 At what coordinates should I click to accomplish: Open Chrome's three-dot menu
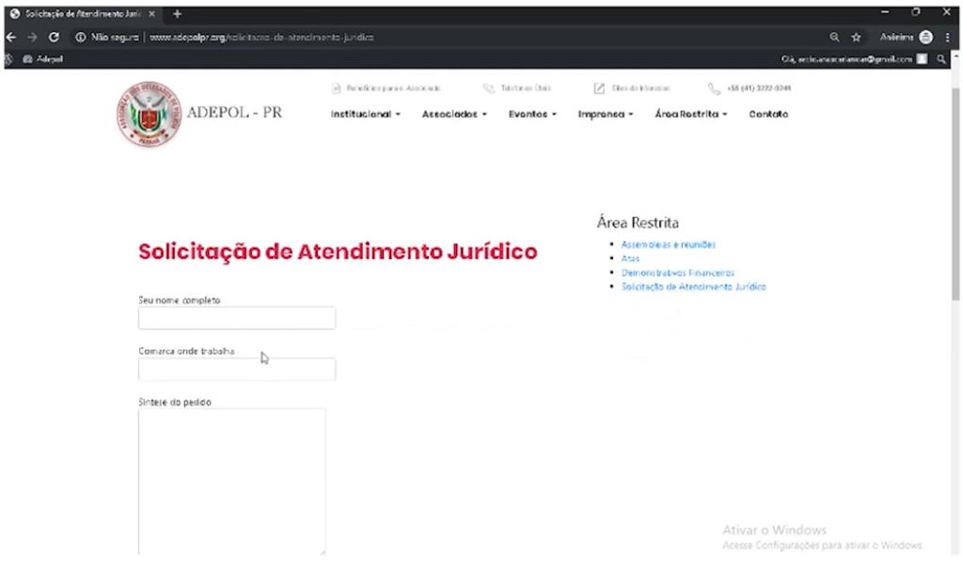(947, 38)
